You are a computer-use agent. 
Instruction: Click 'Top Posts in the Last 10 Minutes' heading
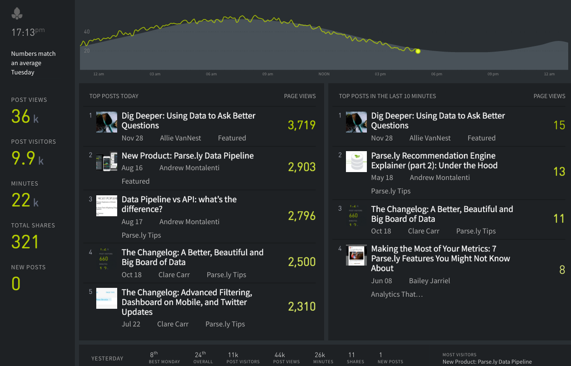tap(387, 96)
